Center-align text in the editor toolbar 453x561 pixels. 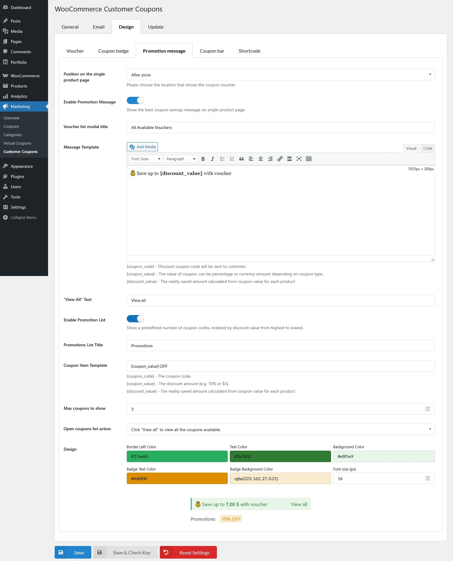[x=260, y=159]
